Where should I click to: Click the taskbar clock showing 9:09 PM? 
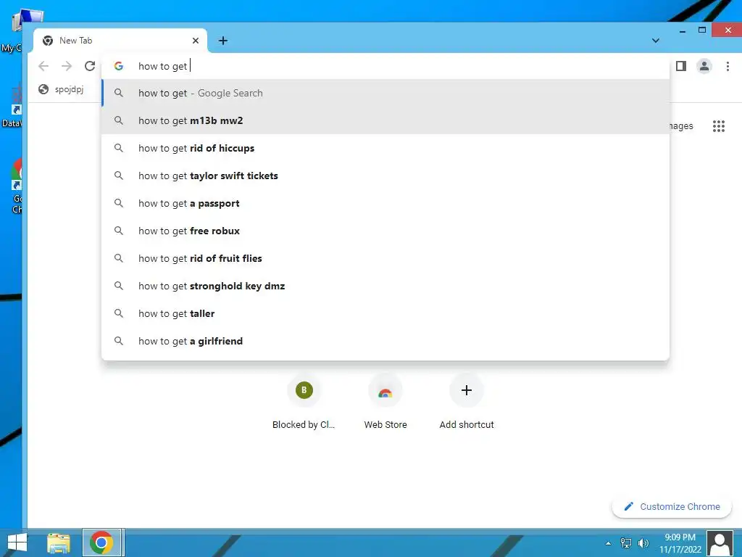click(x=680, y=543)
